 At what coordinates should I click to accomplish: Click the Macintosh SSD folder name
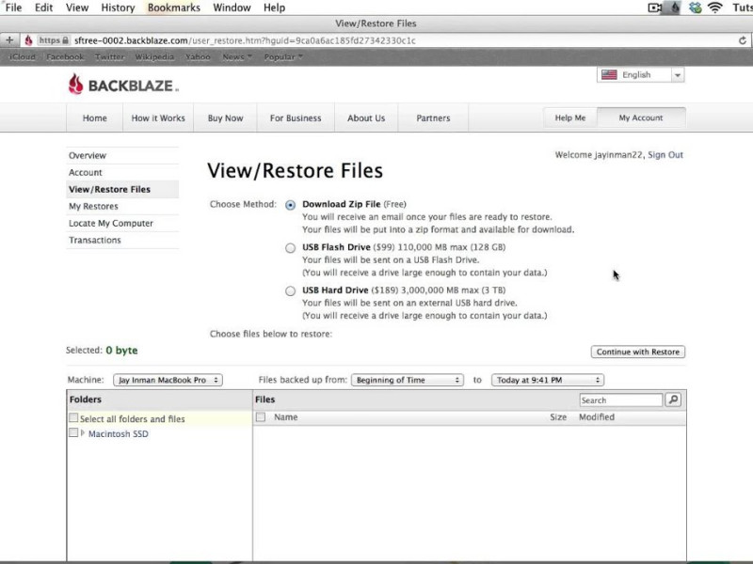pyautogui.click(x=119, y=433)
